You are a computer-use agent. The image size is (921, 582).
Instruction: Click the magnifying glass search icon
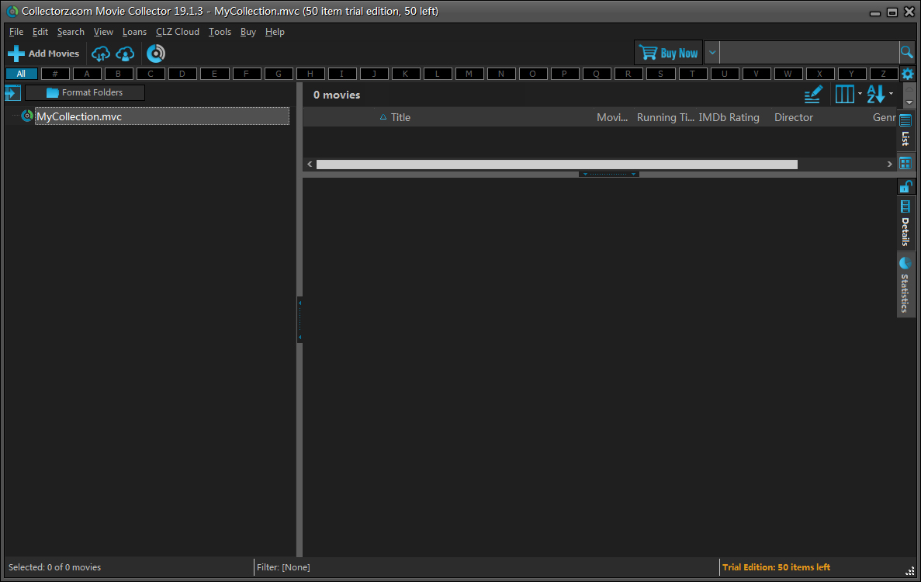pyautogui.click(x=906, y=53)
